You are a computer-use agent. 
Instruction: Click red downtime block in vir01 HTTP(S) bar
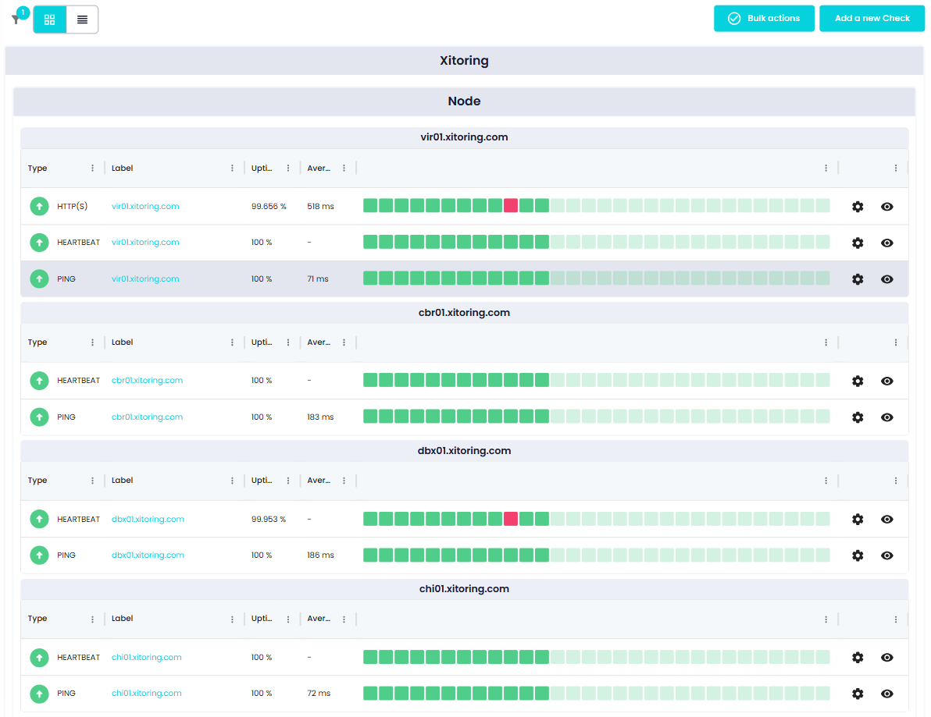pyautogui.click(x=511, y=206)
